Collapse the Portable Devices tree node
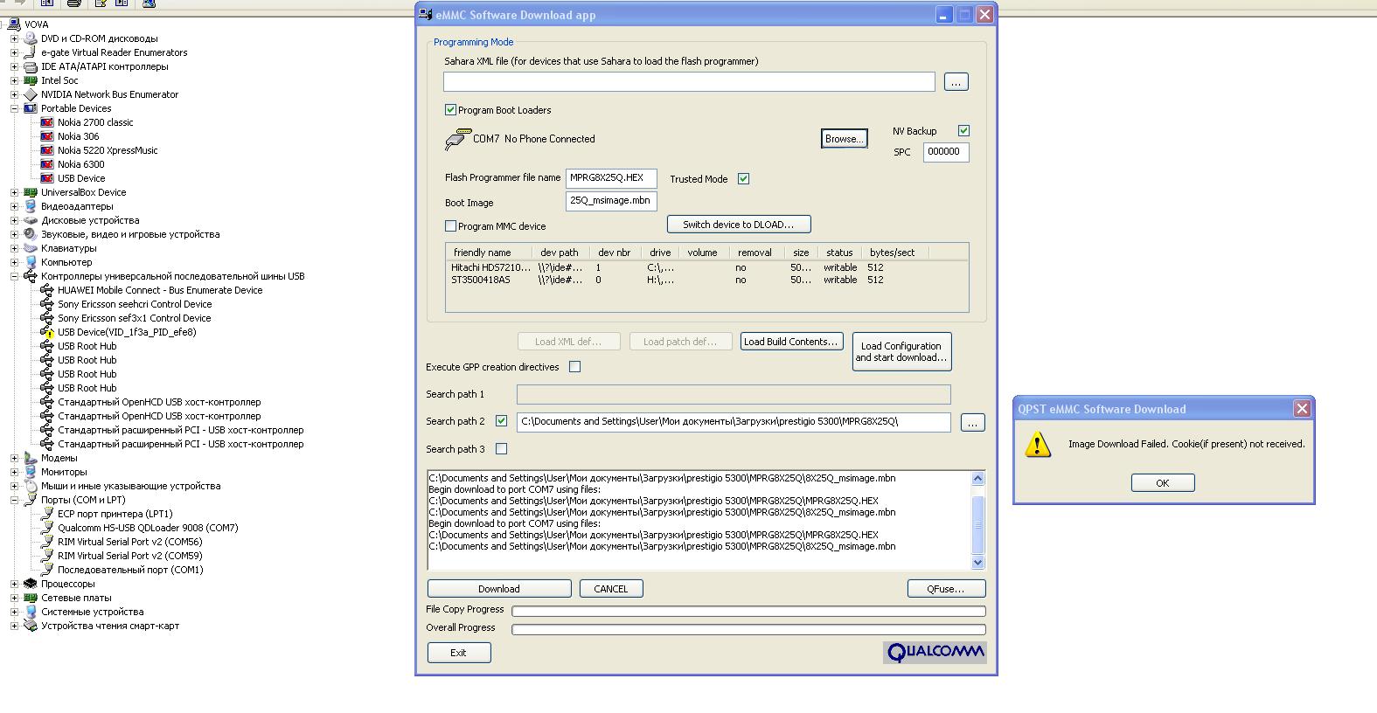This screenshot has height=713, width=1377. click(14, 108)
